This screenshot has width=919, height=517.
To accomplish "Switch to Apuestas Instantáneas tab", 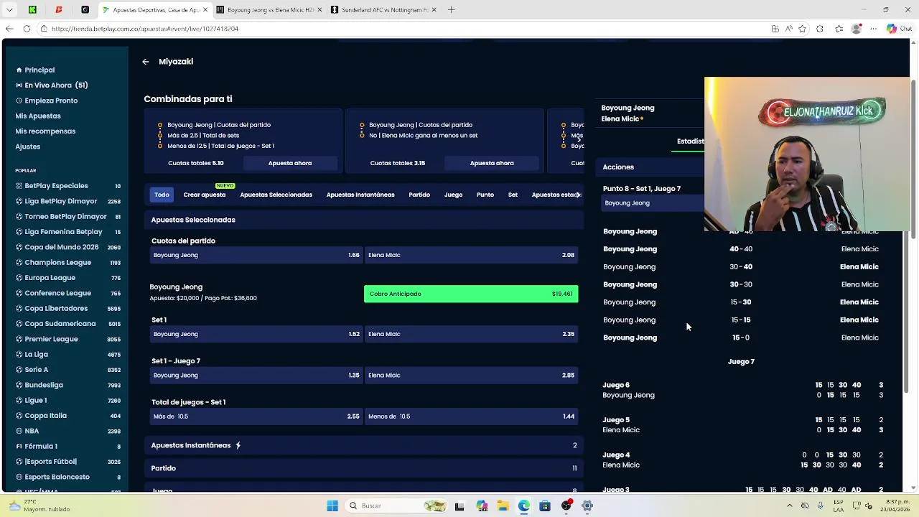I will pos(360,195).
